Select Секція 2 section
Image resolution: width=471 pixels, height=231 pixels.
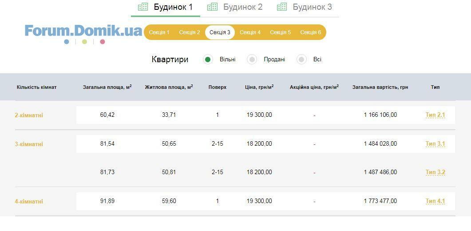tap(190, 32)
